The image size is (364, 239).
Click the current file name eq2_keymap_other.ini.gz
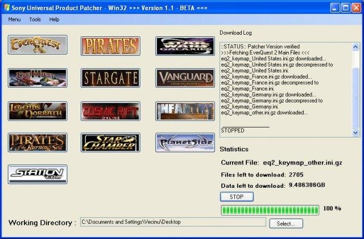pyautogui.click(x=303, y=163)
